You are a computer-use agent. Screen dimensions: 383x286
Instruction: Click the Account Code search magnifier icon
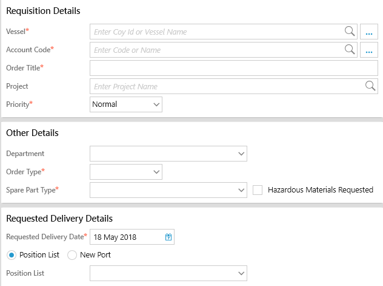click(x=350, y=50)
